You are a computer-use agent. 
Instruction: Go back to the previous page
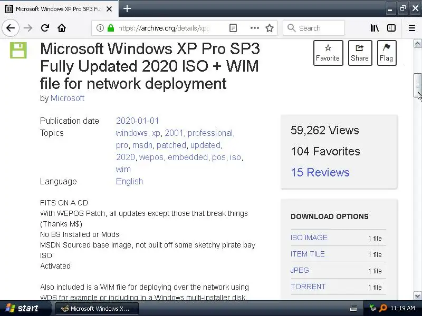point(11,28)
